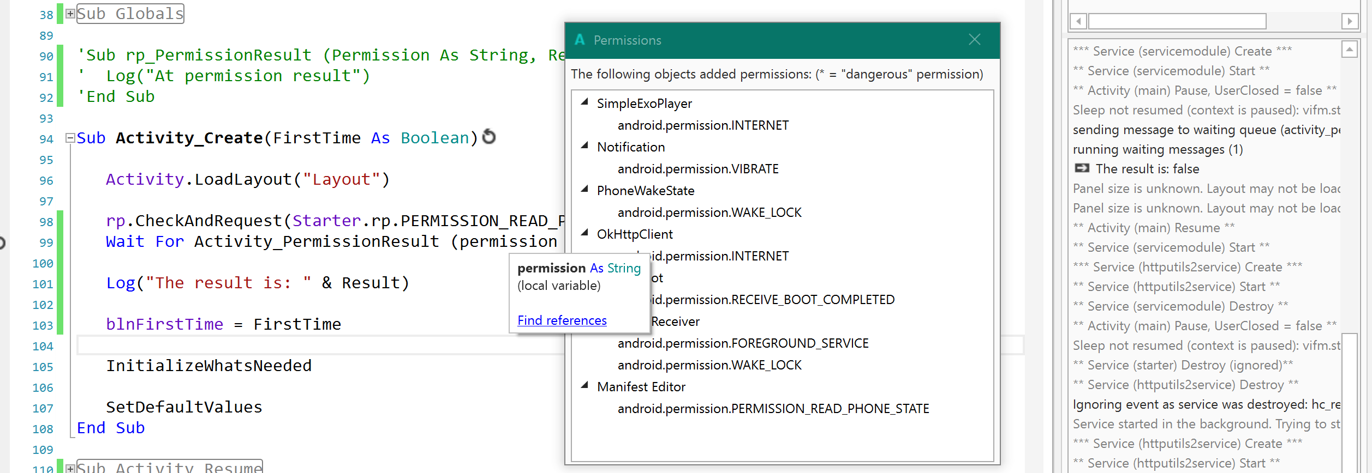Screen dimensions: 1372x473
Task: Open Find references link in tooltip
Action: pyautogui.click(x=562, y=320)
